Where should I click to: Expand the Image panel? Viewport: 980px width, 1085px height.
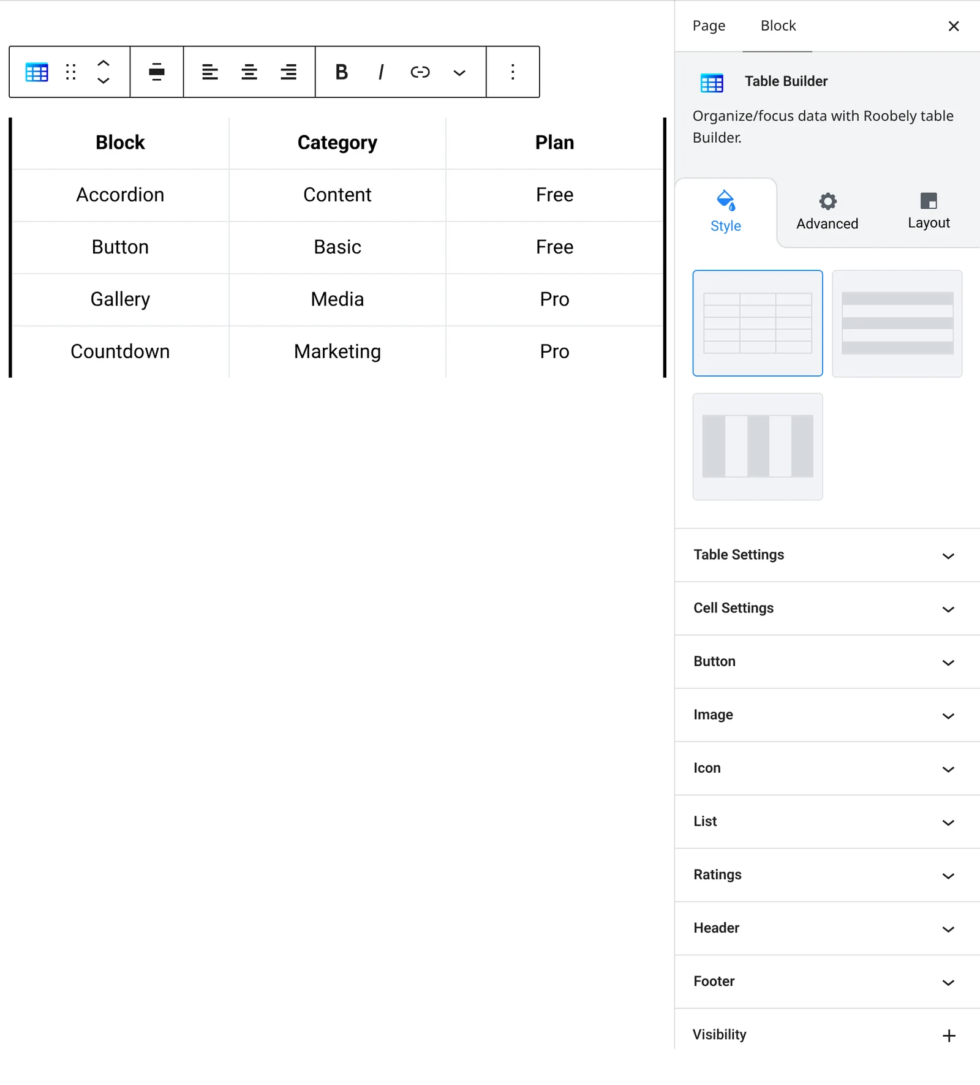coord(827,715)
